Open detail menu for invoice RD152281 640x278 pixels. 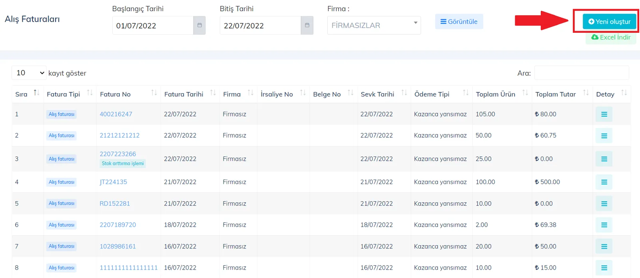[604, 204]
